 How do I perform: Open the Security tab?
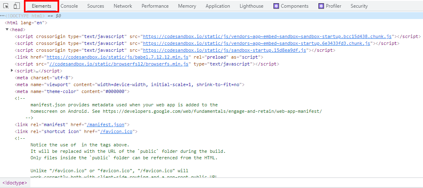(359, 6)
